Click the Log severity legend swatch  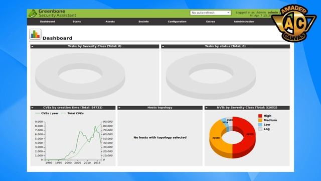[x=260, y=129]
